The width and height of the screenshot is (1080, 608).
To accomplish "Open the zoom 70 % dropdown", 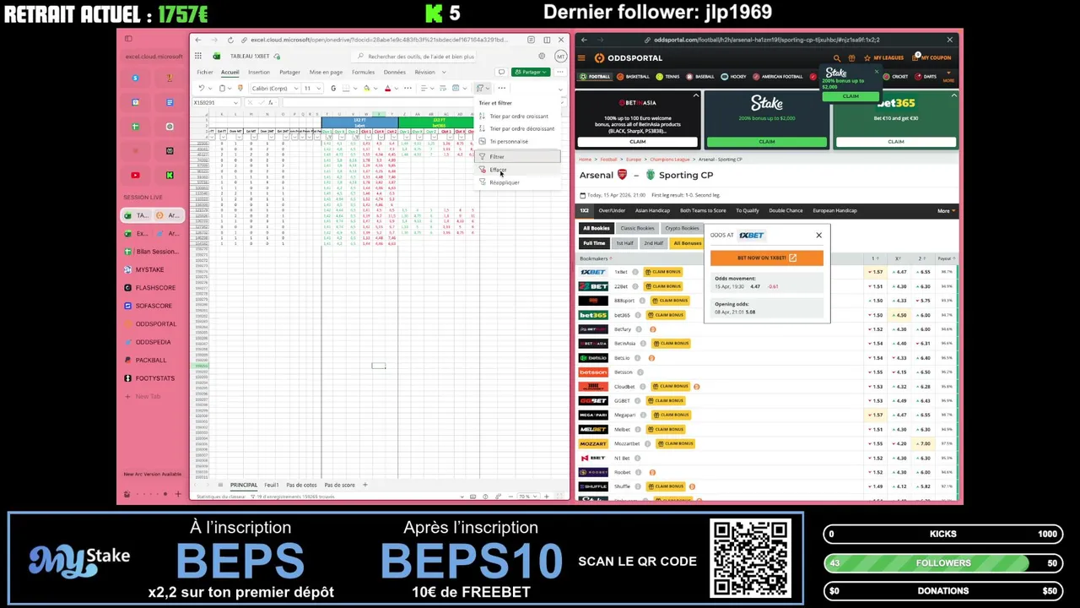I will pyautogui.click(x=526, y=497).
